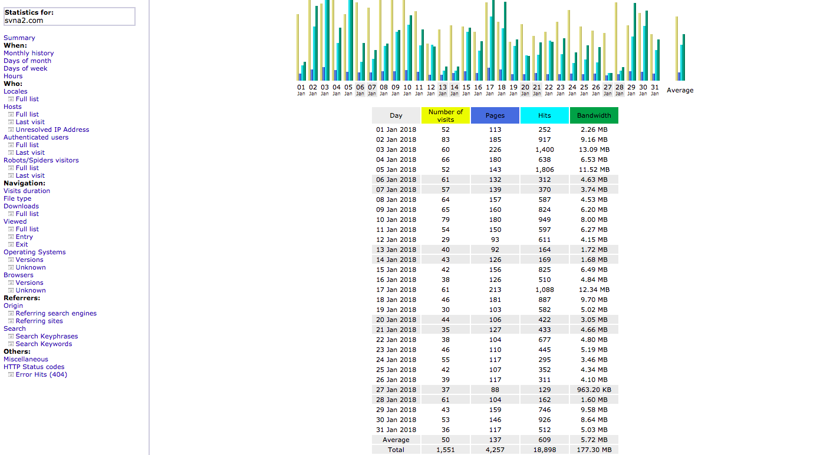Image resolution: width=840 pixels, height=455 pixels.
Task: Jump to the Hosts section
Action: click(x=12, y=107)
